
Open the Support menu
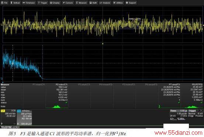[131, 3]
